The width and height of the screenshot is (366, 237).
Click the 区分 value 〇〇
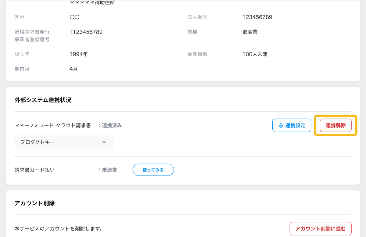[74, 17]
